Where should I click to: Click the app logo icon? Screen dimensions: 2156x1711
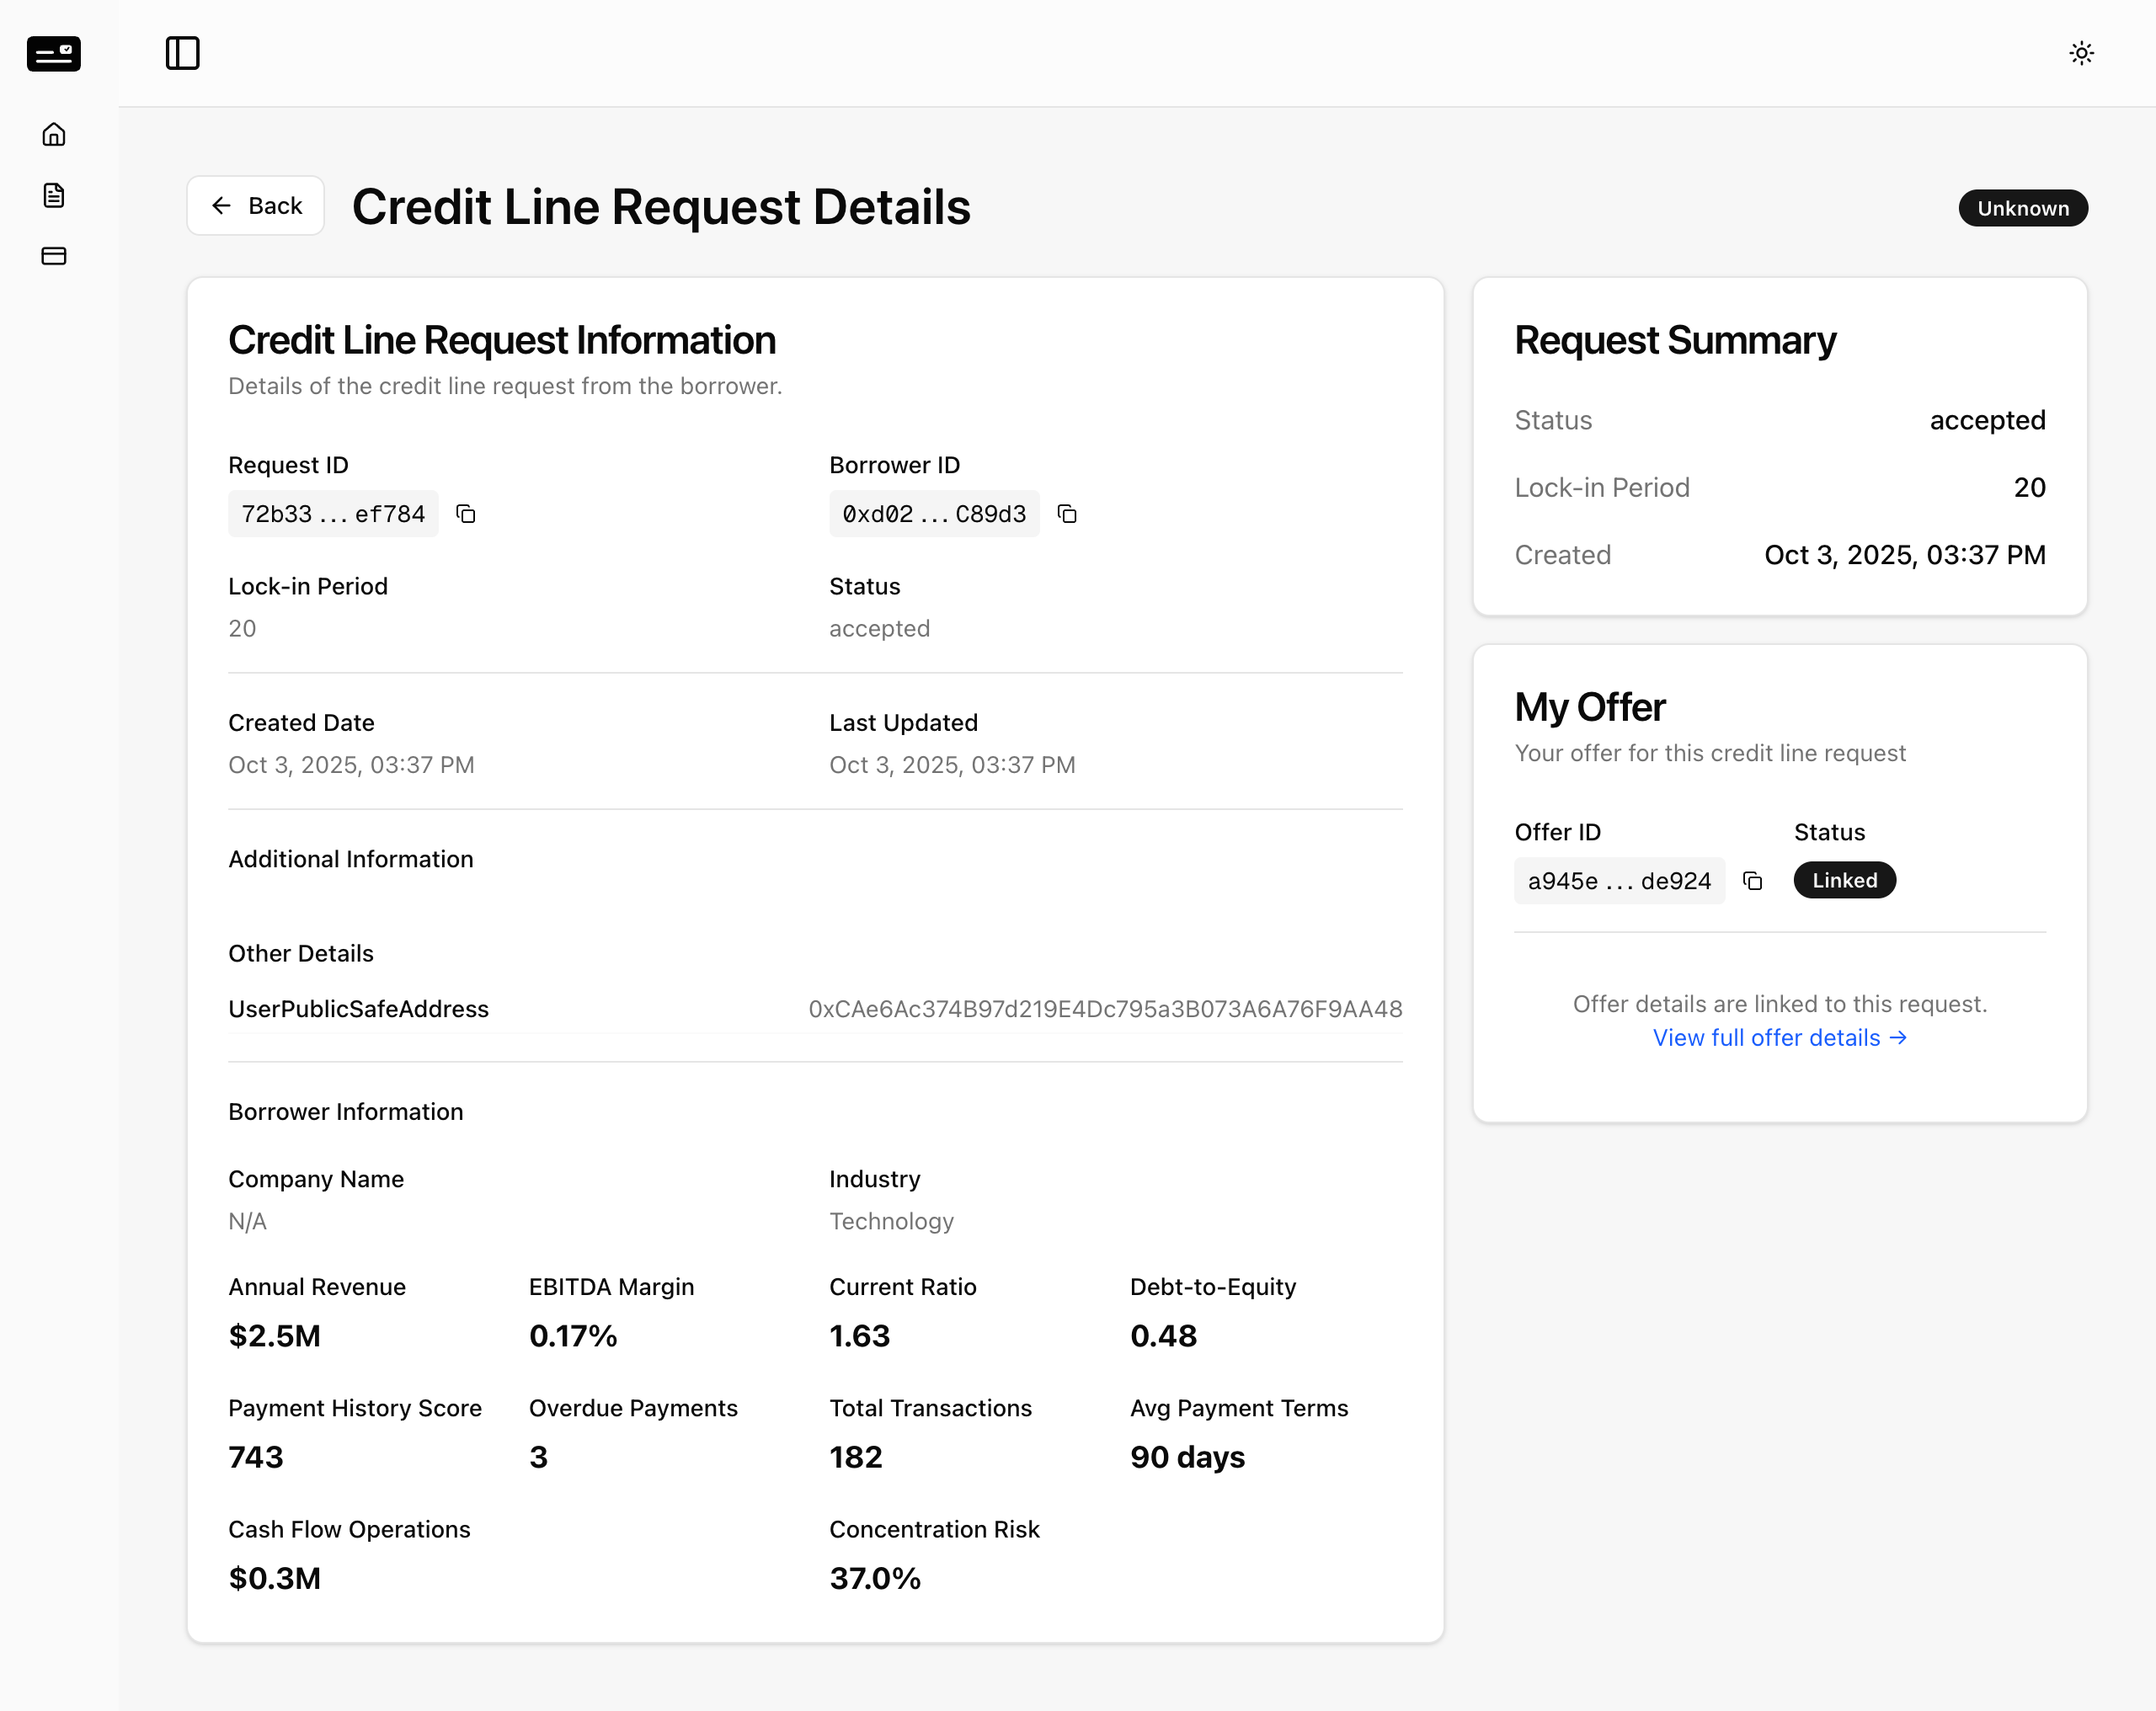click(54, 53)
